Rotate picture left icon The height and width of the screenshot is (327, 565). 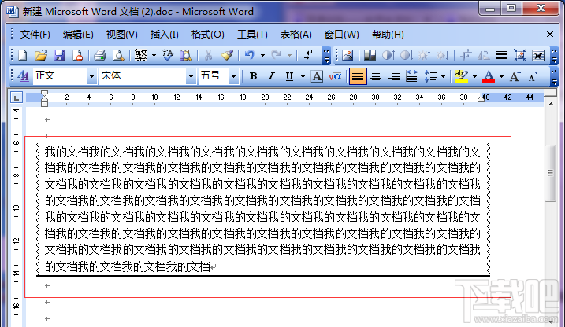484,55
